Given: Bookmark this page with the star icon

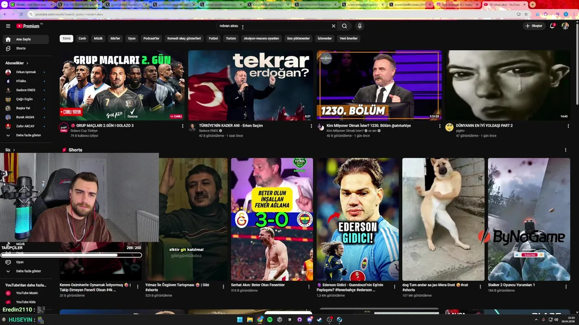Looking at the screenshot, I should (526, 14).
